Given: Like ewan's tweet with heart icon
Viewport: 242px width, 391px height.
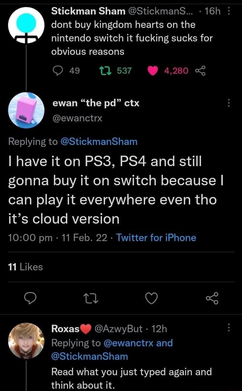Looking at the screenshot, I should 152,299.
